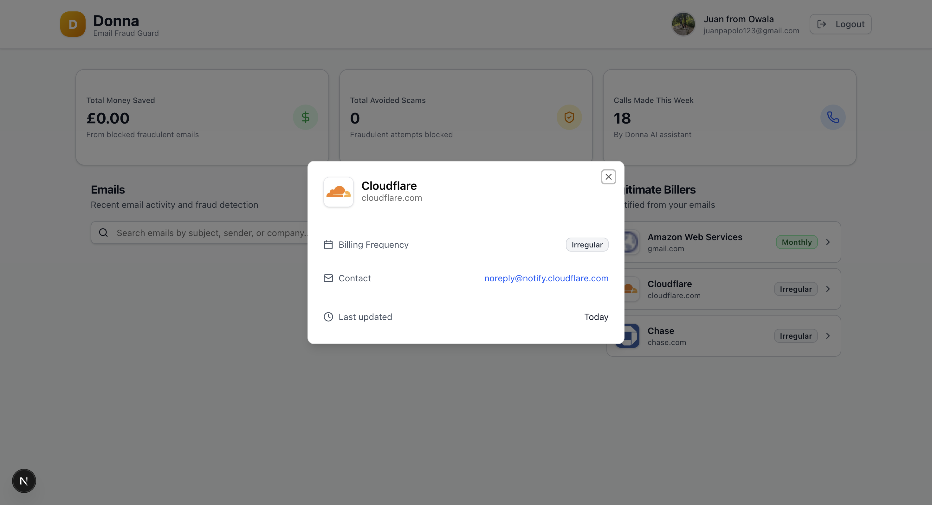The width and height of the screenshot is (932, 505).
Task: Click the Billing Frequency calendar icon
Action: pyautogui.click(x=328, y=245)
